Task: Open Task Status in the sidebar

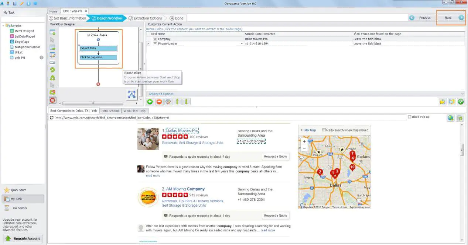Action: click(19, 208)
